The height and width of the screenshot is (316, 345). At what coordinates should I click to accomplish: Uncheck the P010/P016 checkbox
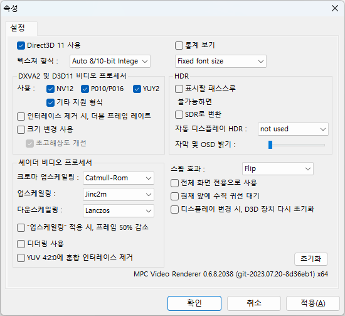tap(85, 89)
